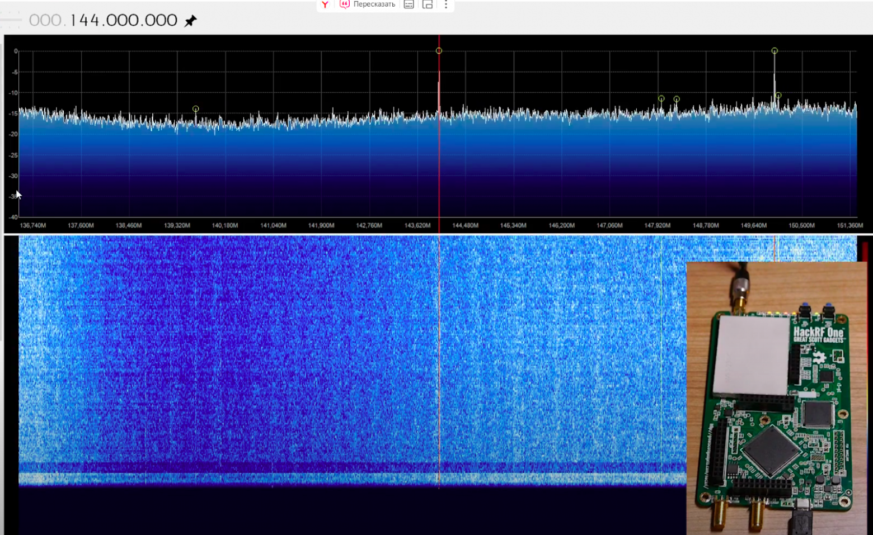This screenshot has width=873, height=535.
Task: Click the 147,920M frequency axis label
Action: [658, 225]
